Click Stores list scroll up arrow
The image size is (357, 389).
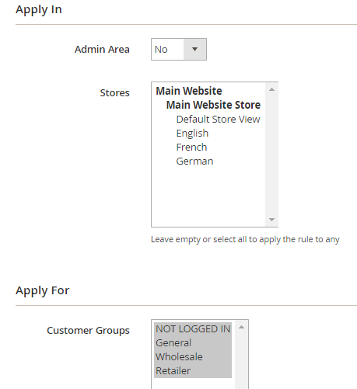click(x=271, y=89)
